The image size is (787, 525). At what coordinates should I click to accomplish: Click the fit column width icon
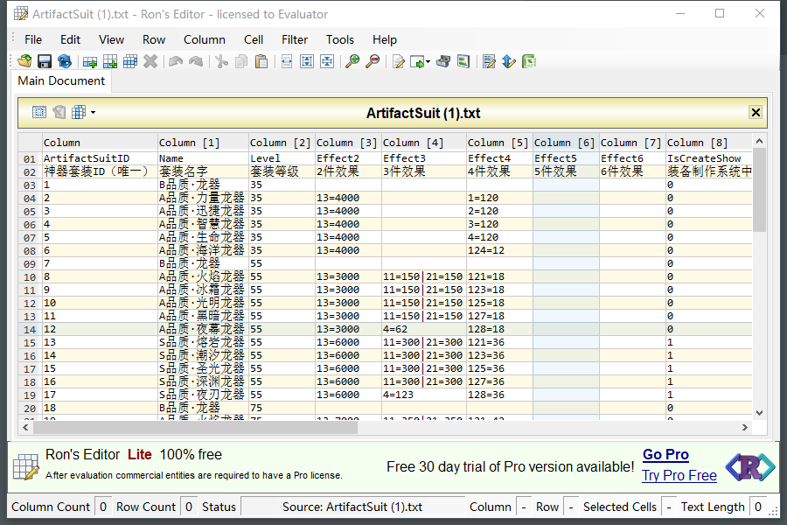coord(287,61)
